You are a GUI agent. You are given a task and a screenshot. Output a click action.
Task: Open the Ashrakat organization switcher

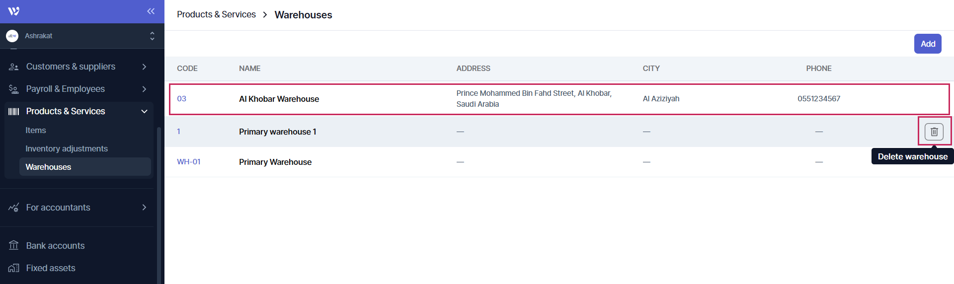152,36
